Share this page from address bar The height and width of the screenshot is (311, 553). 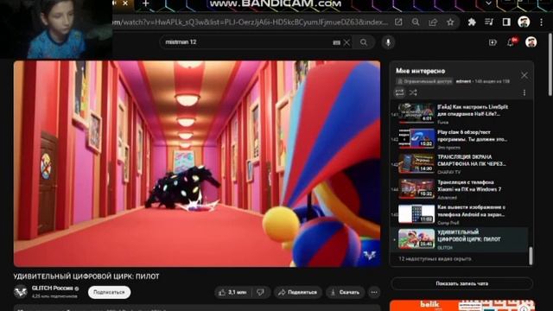pos(433,22)
